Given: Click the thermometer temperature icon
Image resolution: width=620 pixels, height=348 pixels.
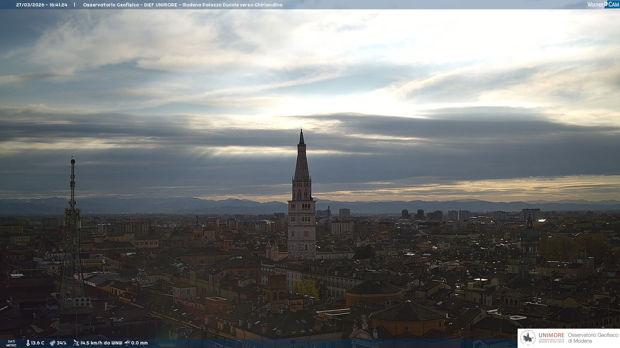Looking at the screenshot, I should coord(28,343).
